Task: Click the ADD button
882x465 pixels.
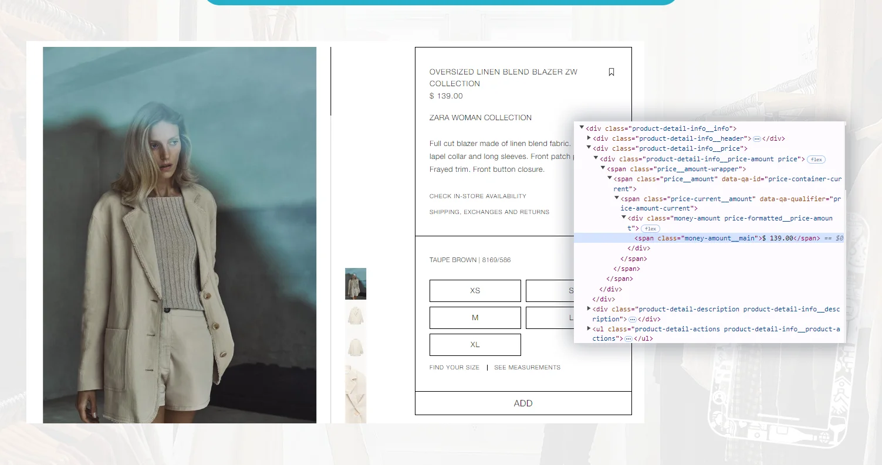Action: 523,403
